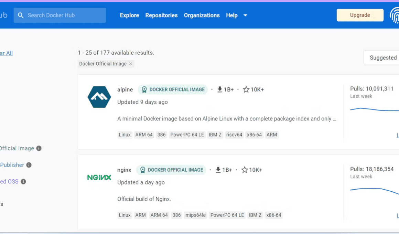Click the nginx pulls trend chart

374,191
